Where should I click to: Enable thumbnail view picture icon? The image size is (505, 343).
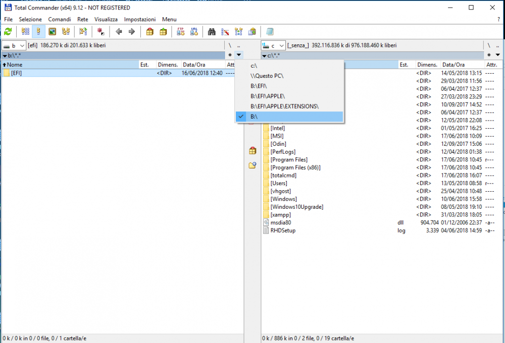click(52, 32)
